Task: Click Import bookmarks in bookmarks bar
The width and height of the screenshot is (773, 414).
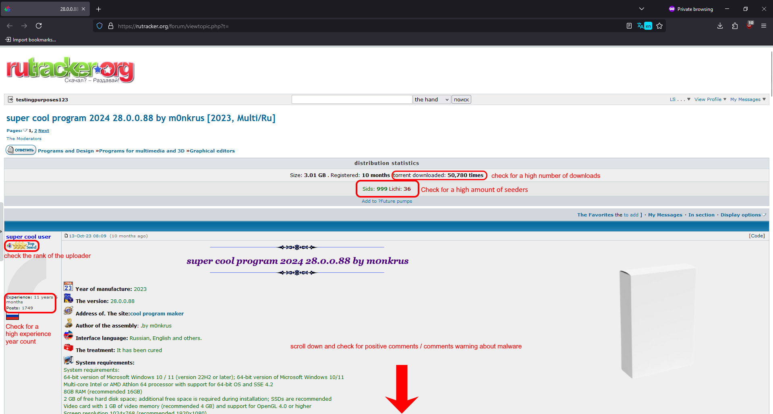Action: (x=31, y=39)
